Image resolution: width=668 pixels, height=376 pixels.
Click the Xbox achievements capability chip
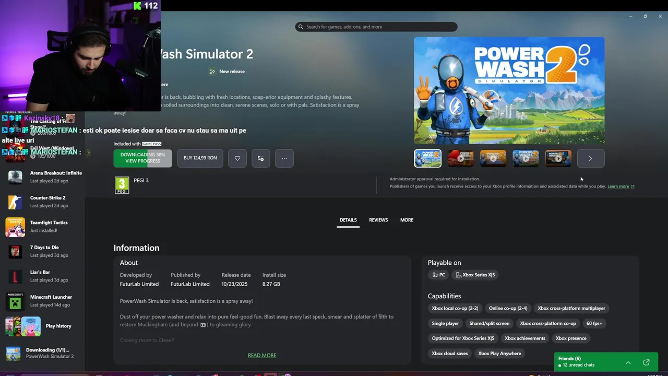tap(525, 338)
